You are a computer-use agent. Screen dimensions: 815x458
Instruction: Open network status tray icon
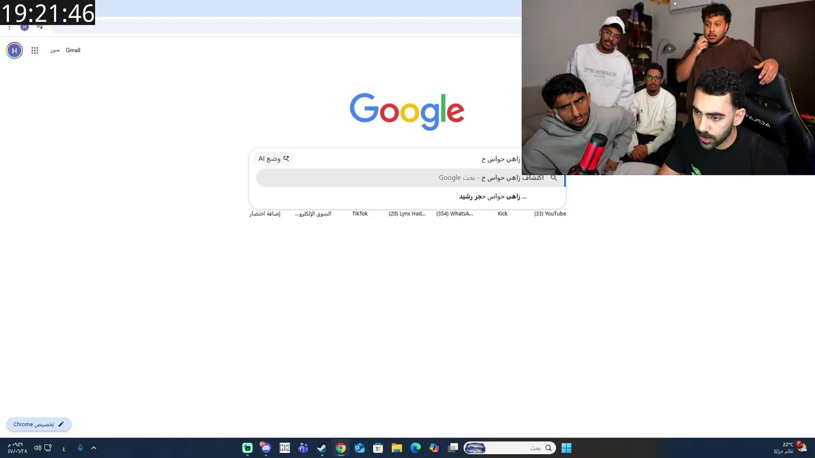point(48,448)
